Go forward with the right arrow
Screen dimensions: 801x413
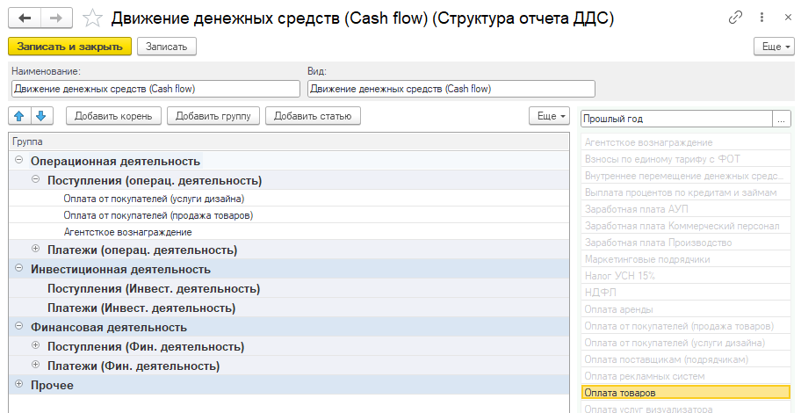(55, 18)
